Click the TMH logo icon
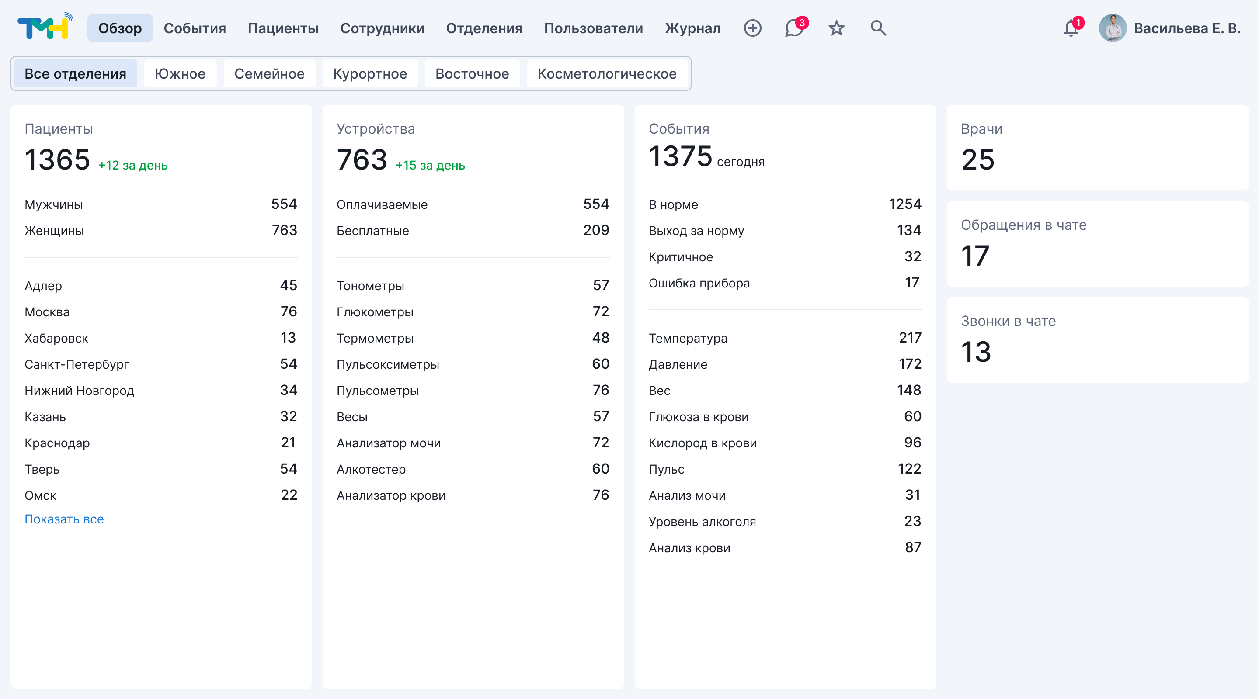 pyautogui.click(x=45, y=26)
